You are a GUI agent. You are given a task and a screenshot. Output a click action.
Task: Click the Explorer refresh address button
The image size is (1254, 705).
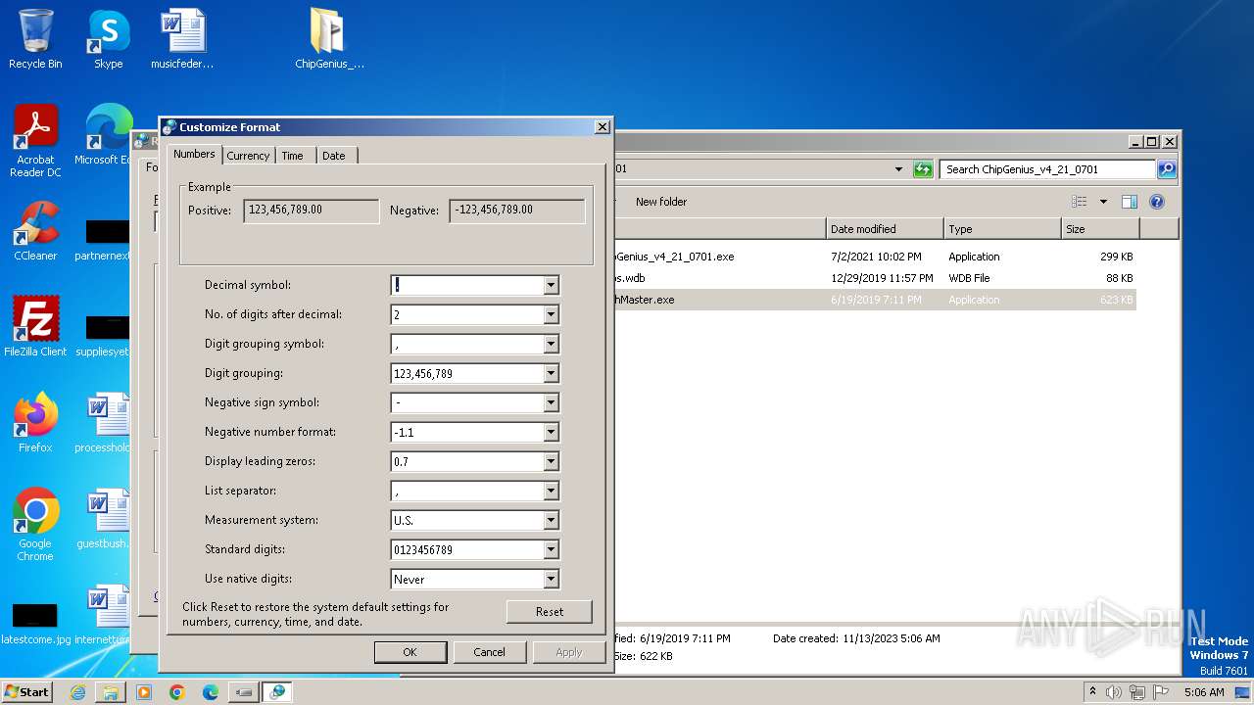[923, 169]
